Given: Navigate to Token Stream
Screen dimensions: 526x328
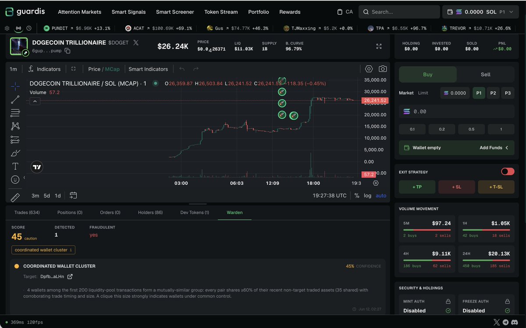Looking at the screenshot, I should point(221,12).
